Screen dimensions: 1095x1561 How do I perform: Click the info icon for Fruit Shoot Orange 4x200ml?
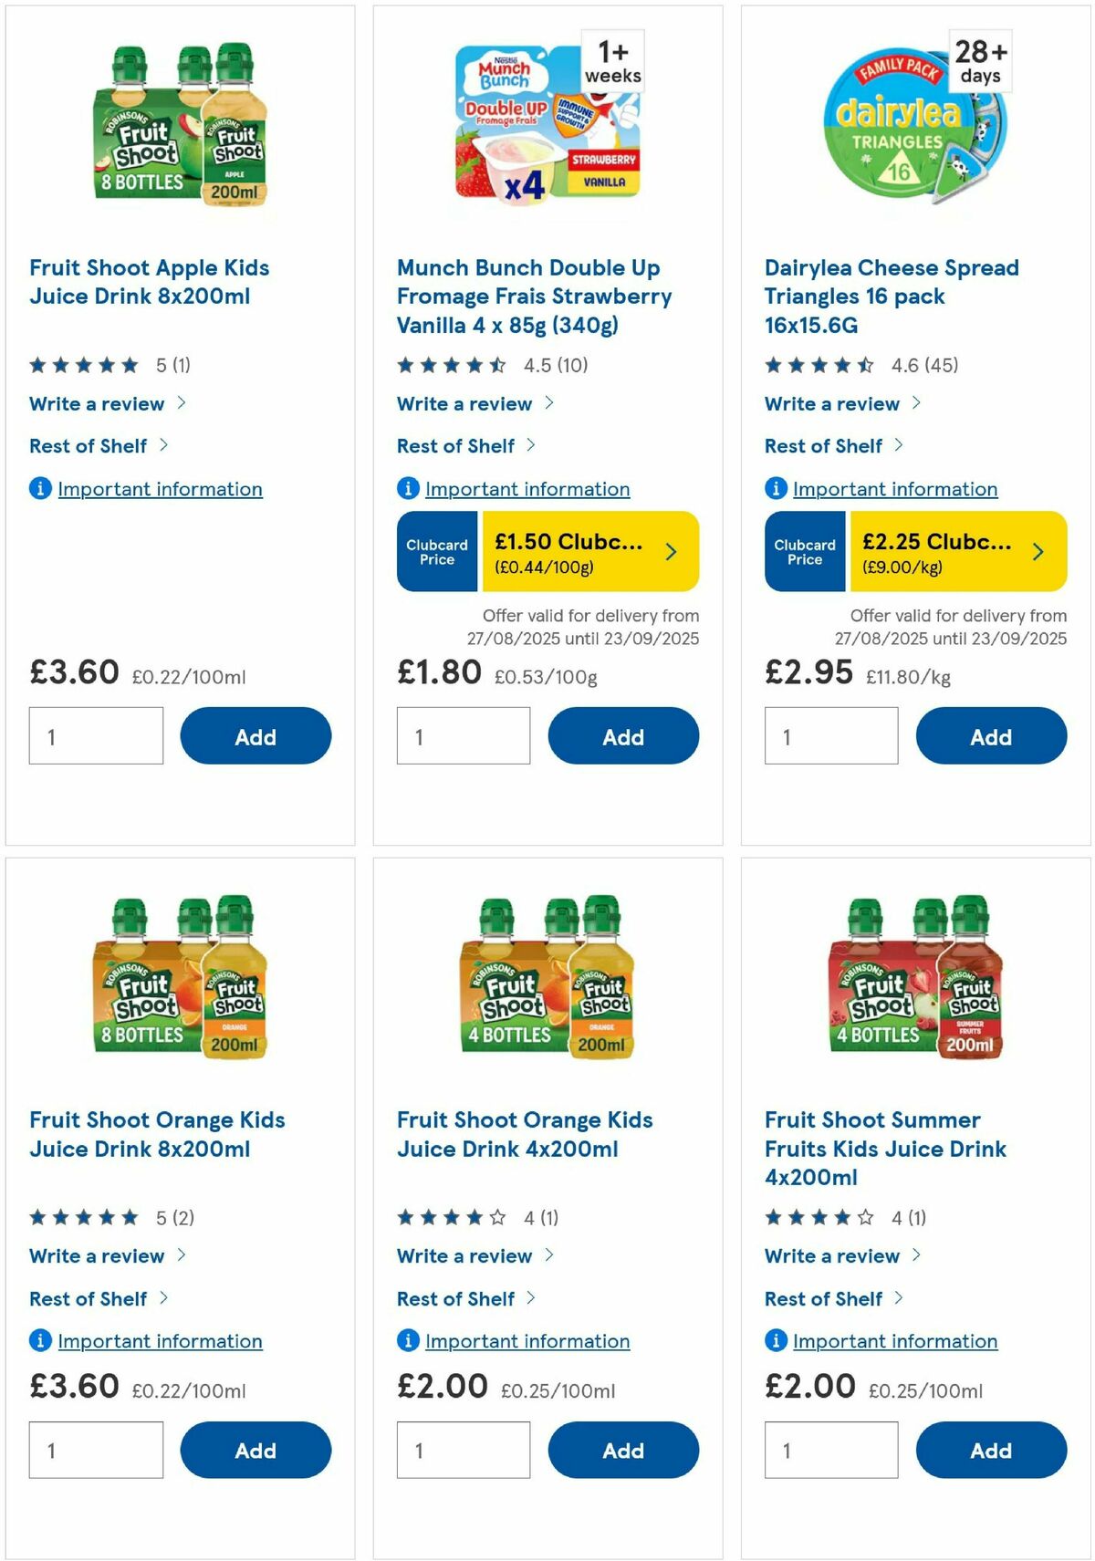click(408, 1341)
